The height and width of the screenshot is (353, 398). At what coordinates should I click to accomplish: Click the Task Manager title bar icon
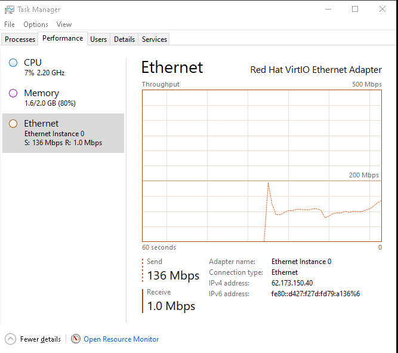(10, 10)
